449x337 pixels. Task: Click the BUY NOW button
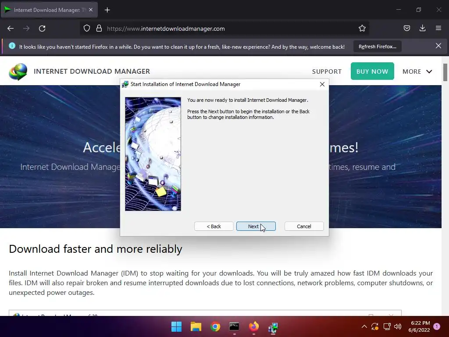click(x=372, y=71)
